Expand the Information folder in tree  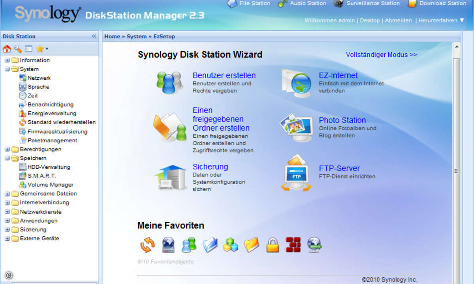point(7,60)
